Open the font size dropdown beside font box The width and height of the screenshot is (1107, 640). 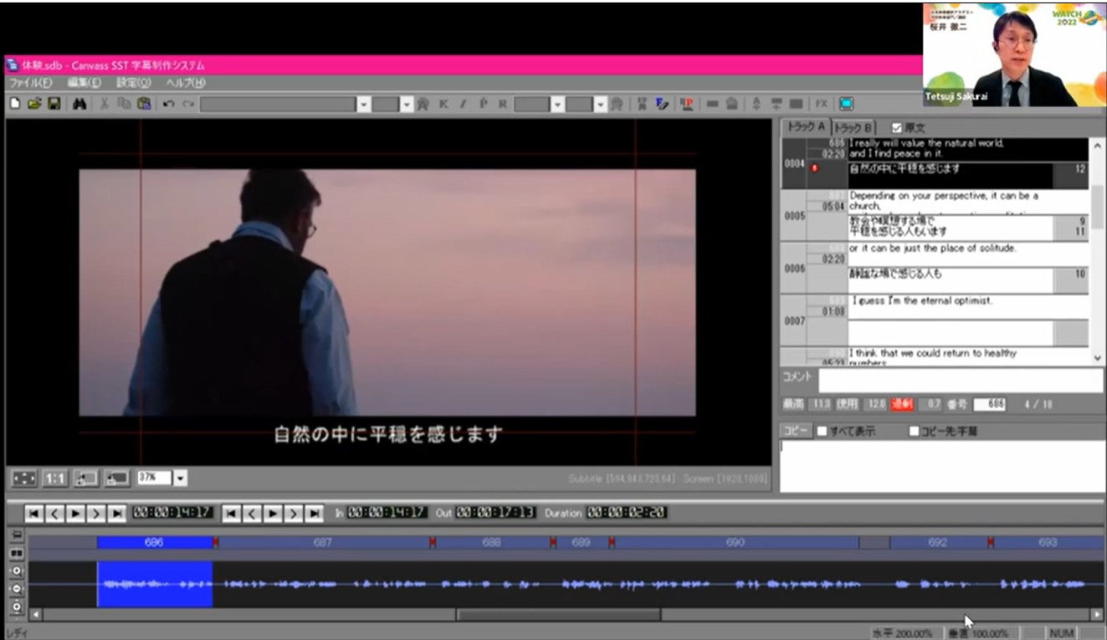(407, 105)
